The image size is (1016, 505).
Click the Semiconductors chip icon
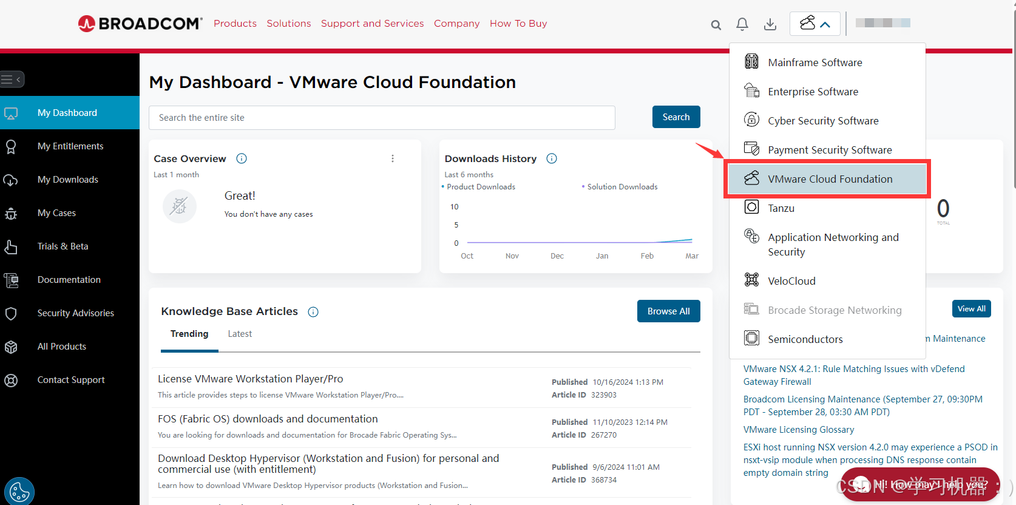click(751, 338)
